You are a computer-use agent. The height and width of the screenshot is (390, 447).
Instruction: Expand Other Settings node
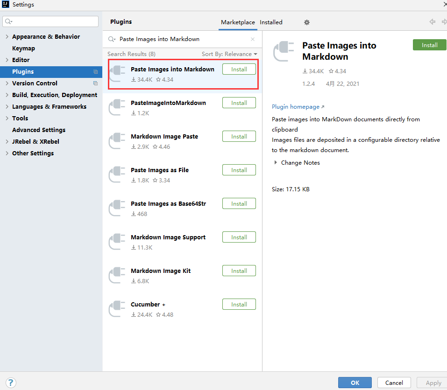click(x=7, y=153)
